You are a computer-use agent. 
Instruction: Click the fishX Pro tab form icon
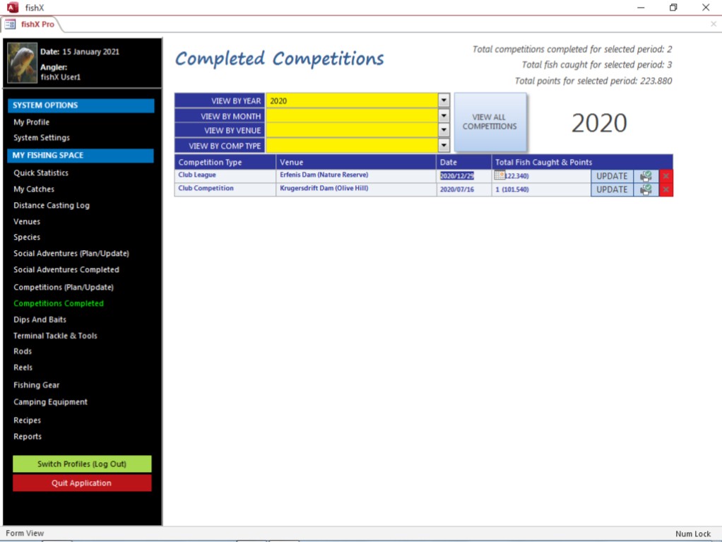pos(11,24)
